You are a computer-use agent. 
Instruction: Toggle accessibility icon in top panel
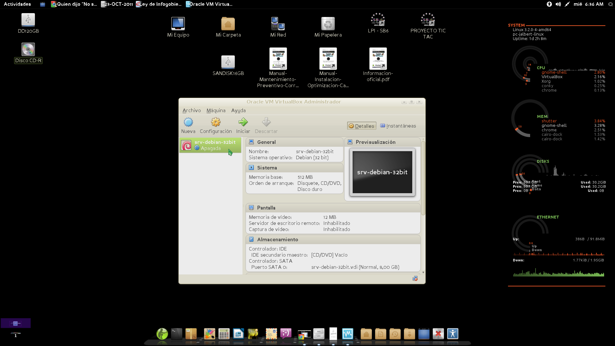[549, 4]
